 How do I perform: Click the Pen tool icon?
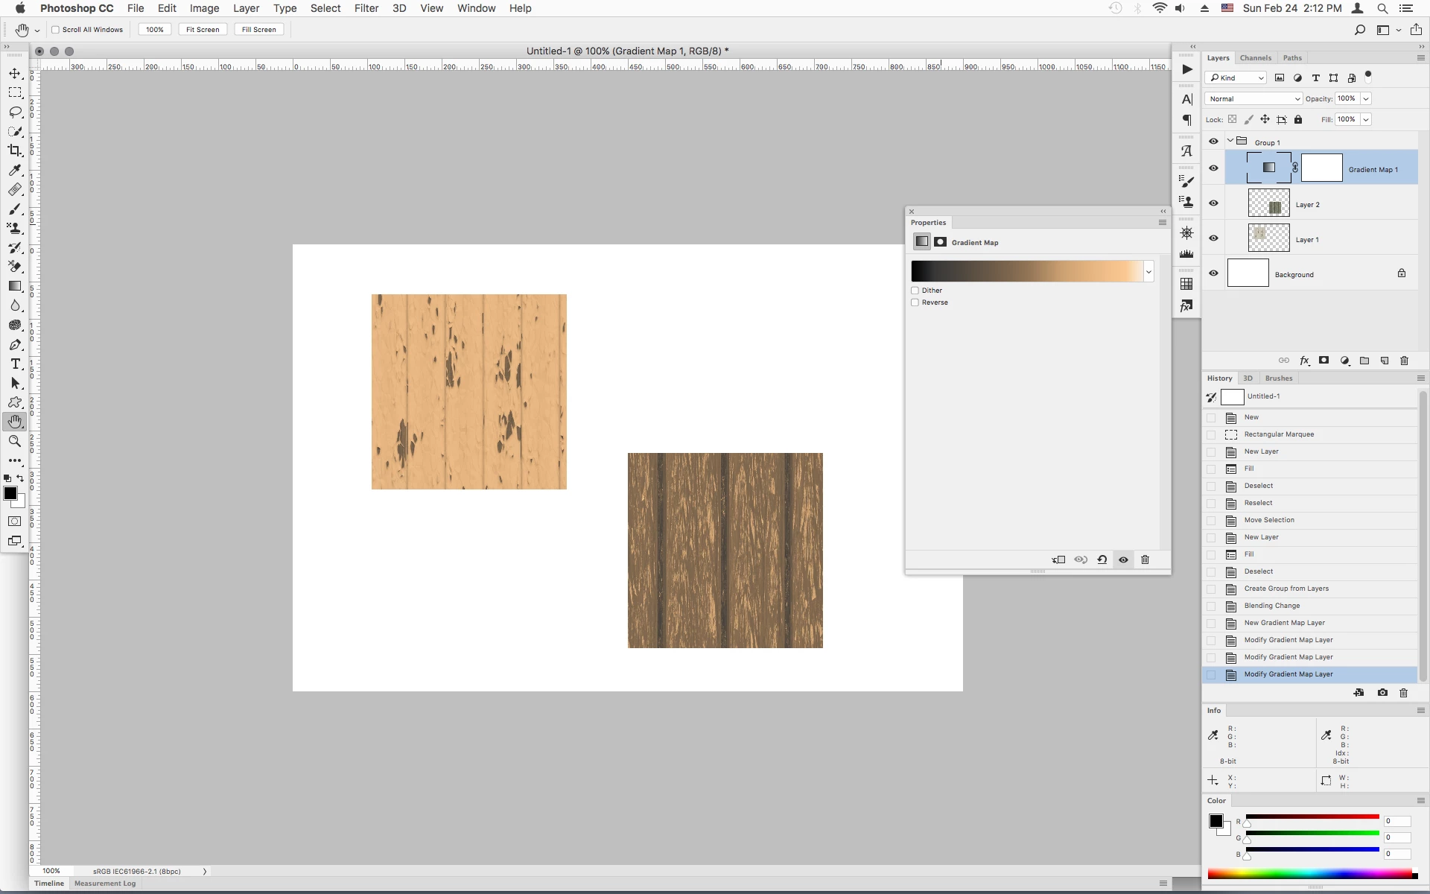tap(15, 344)
